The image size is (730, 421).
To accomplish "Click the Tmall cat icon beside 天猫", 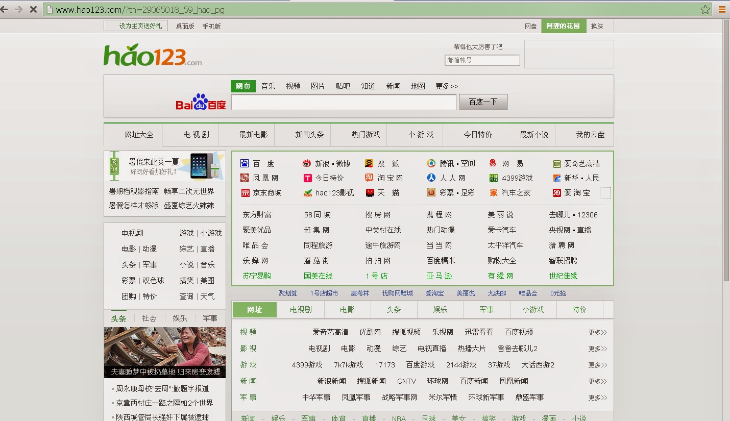I will (370, 193).
